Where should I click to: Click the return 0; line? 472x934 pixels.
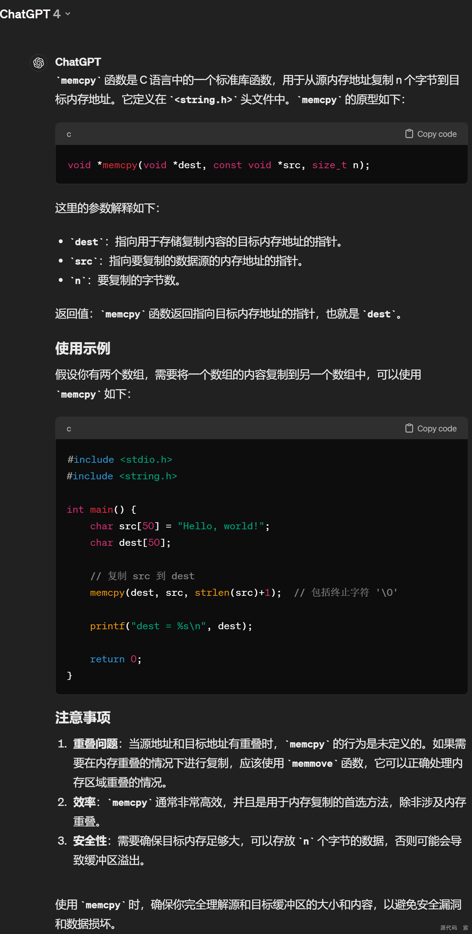pos(116,659)
